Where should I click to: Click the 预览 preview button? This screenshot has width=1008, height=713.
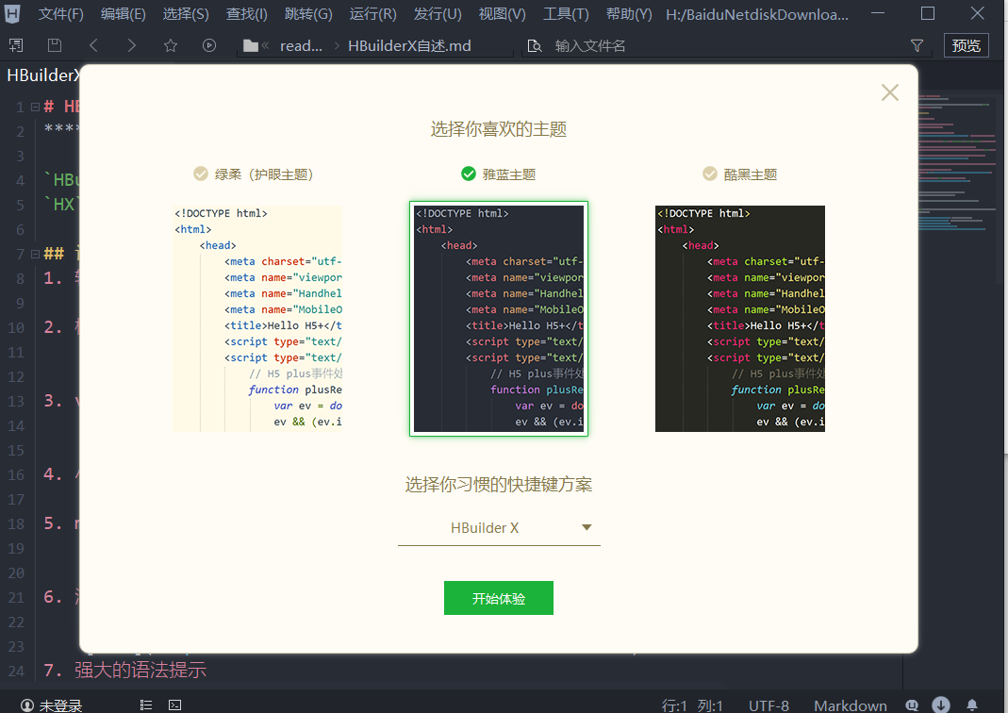coord(967,45)
